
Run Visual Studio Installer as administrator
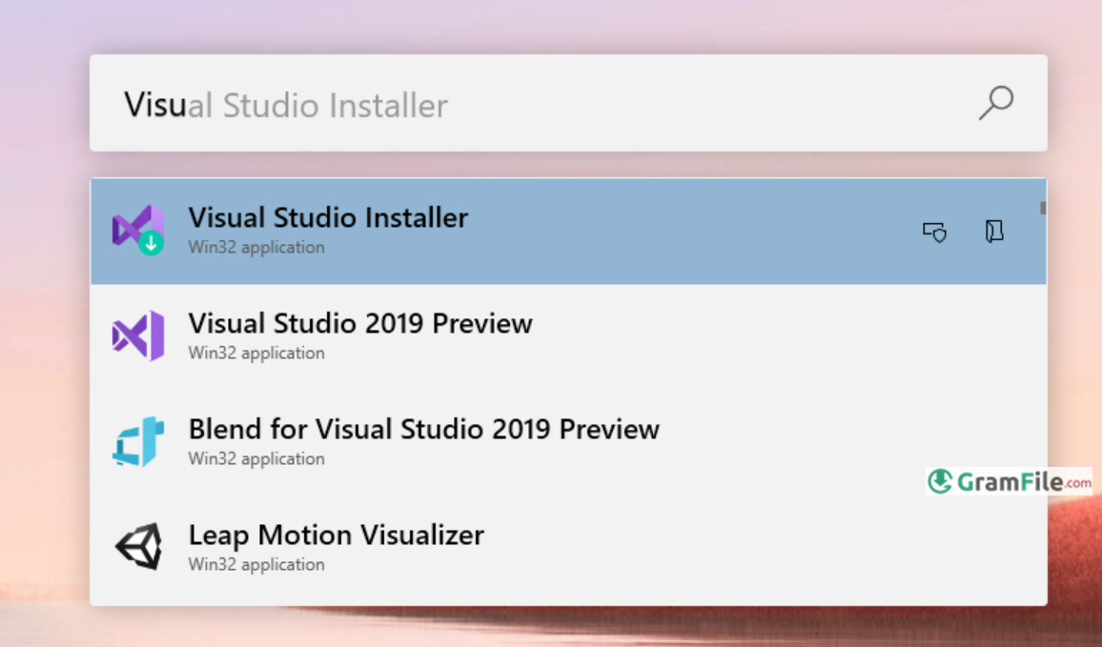coord(935,232)
